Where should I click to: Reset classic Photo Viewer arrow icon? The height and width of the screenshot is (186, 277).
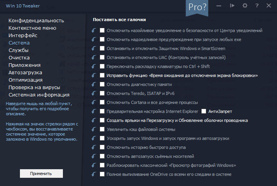(94, 165)
